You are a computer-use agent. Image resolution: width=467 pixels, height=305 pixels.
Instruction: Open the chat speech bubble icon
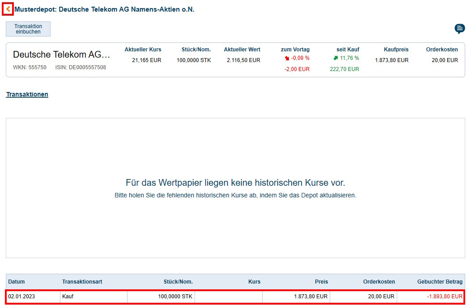pos(459,29)
